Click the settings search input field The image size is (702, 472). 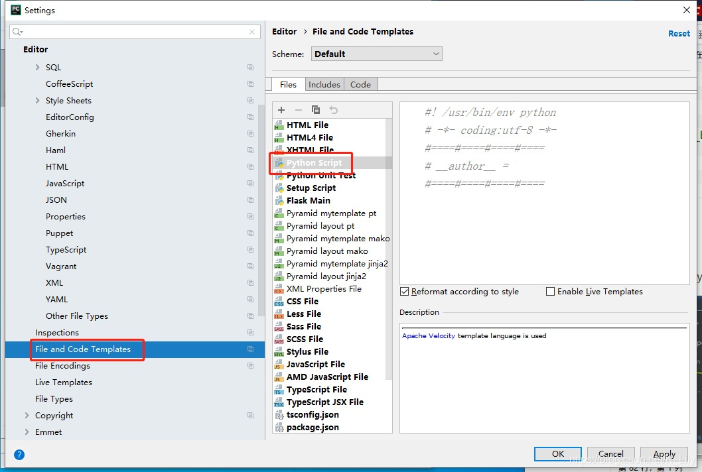point(135,32)
